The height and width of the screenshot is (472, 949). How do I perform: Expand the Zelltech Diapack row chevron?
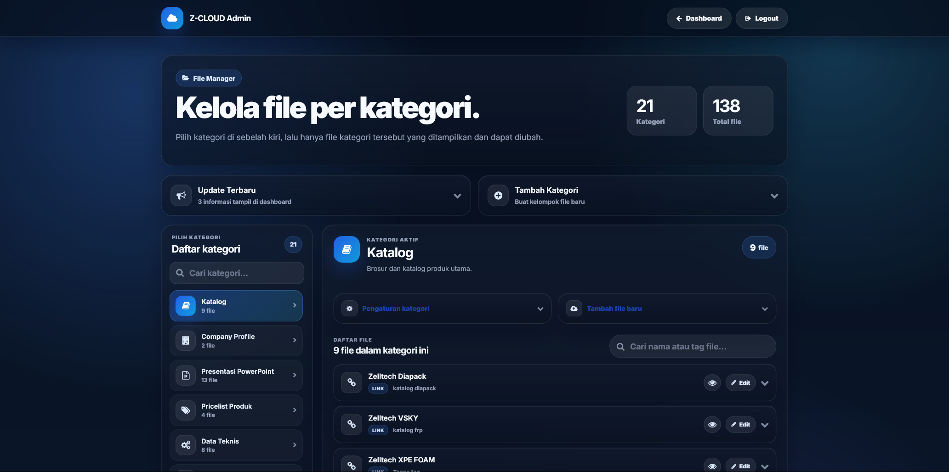tap(765, 383)
